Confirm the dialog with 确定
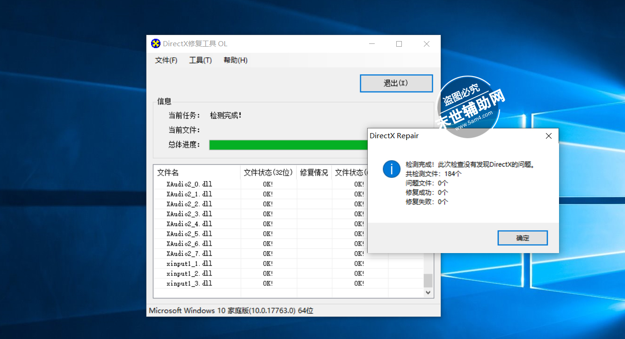The image size is (625, 339). pyautogui.click(x=523, y=238)
